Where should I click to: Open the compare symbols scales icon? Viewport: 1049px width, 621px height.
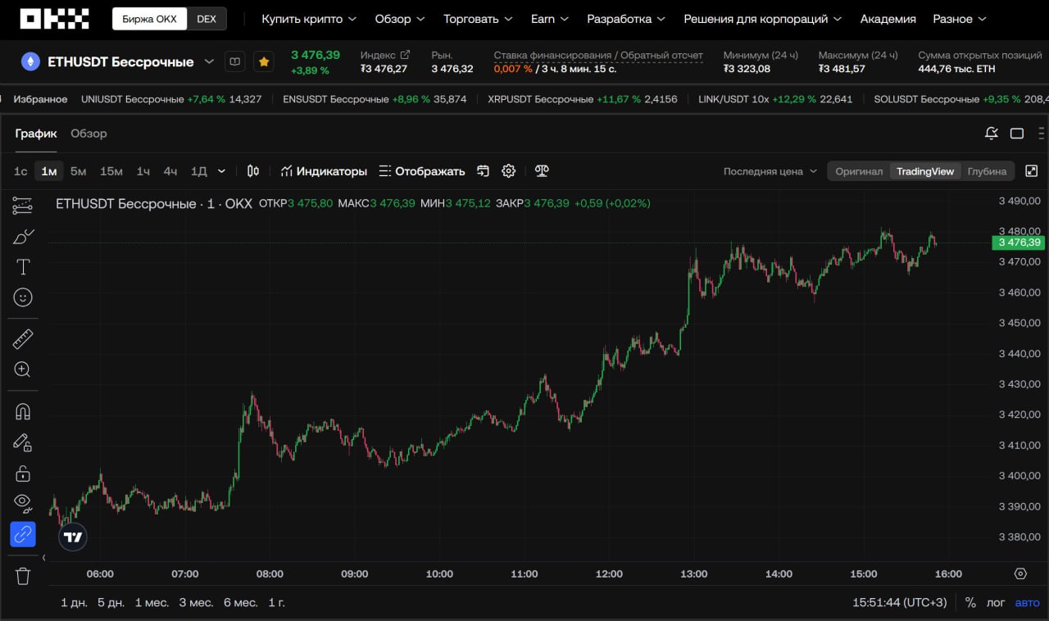pyautogui.click(x=542, y=171)
